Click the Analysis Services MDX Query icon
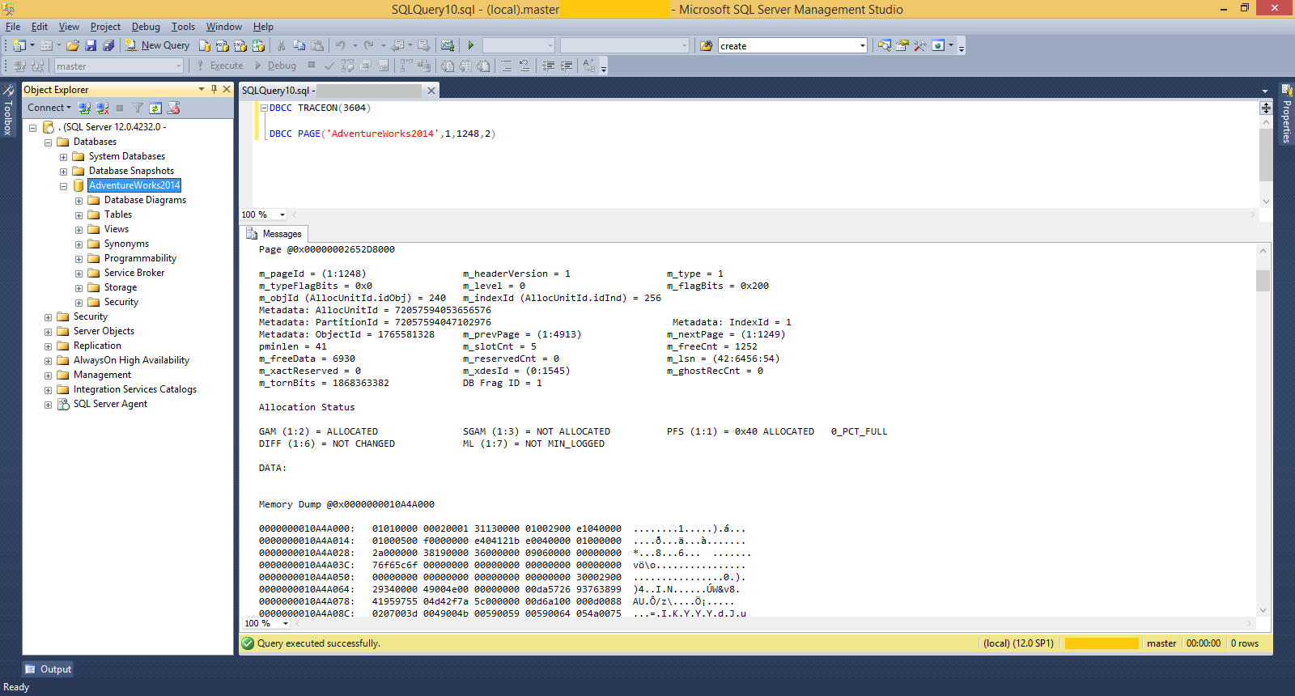The width and height of the screenshot is (1295, 696). [223, 45]
